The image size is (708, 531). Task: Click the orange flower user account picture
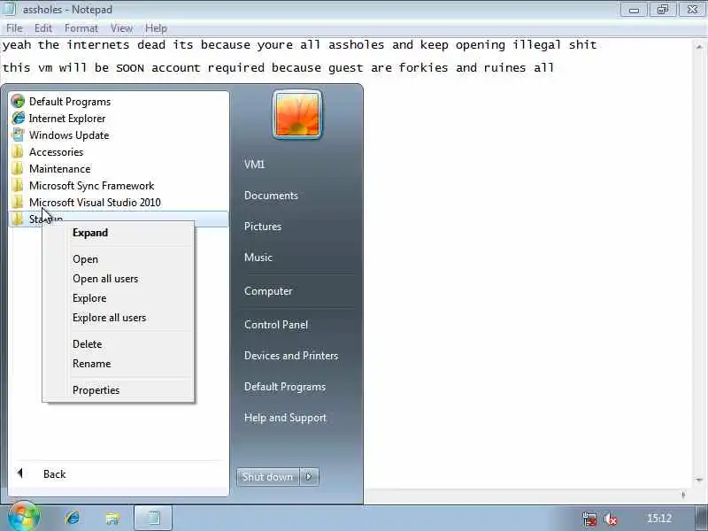click(x=297, y=115)
